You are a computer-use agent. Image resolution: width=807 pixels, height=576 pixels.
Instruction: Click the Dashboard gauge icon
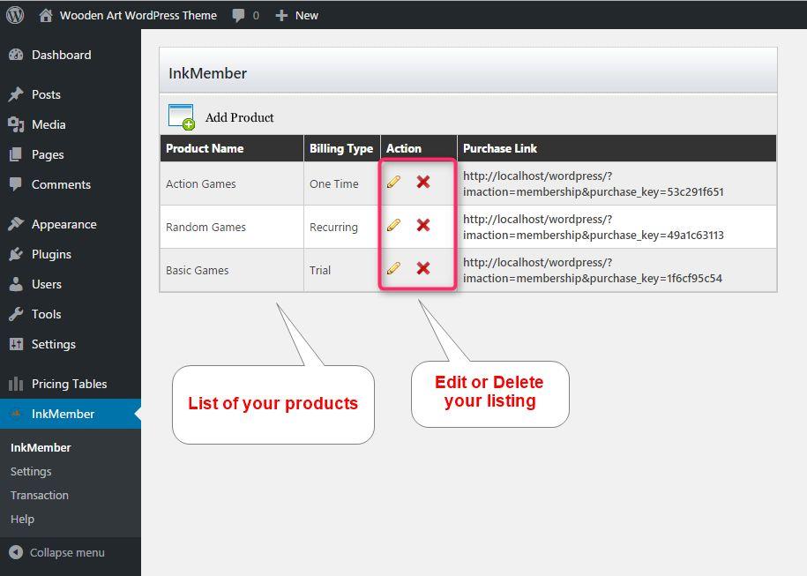pos(16,55)
